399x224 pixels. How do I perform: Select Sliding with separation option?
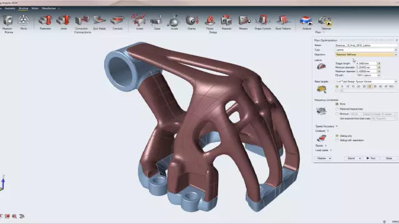point(337,140)
